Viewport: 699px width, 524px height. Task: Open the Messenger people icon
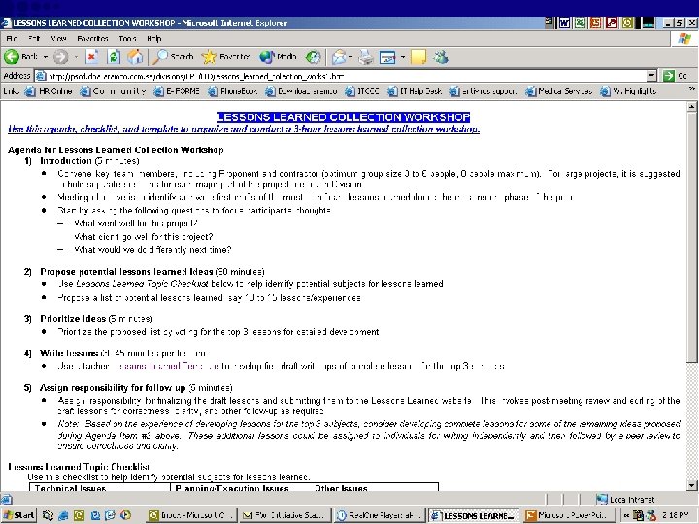pyautogui.click(x=441, y=57)
